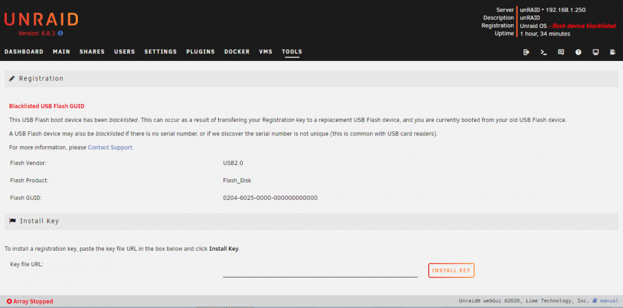Click the Logout icon in top bar

526,52
